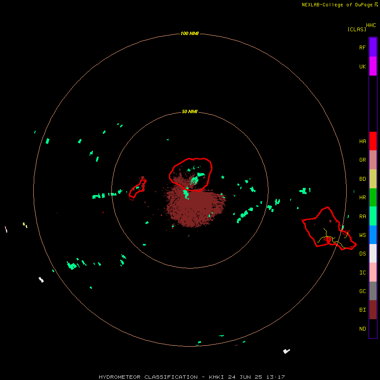Click the NEXLAB-College of DuPage credit text
This screenshot has height=380, width=380.
[x=337, y=5]
